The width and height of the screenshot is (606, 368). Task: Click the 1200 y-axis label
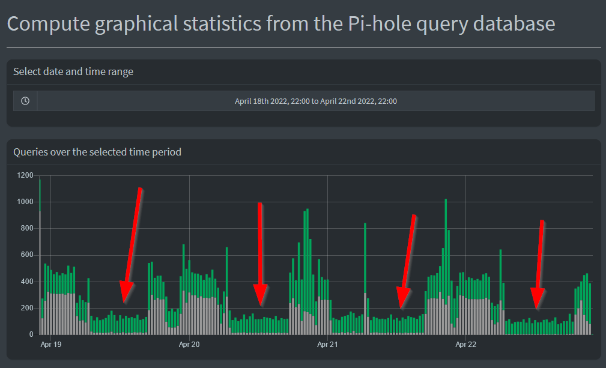point(25,175)
